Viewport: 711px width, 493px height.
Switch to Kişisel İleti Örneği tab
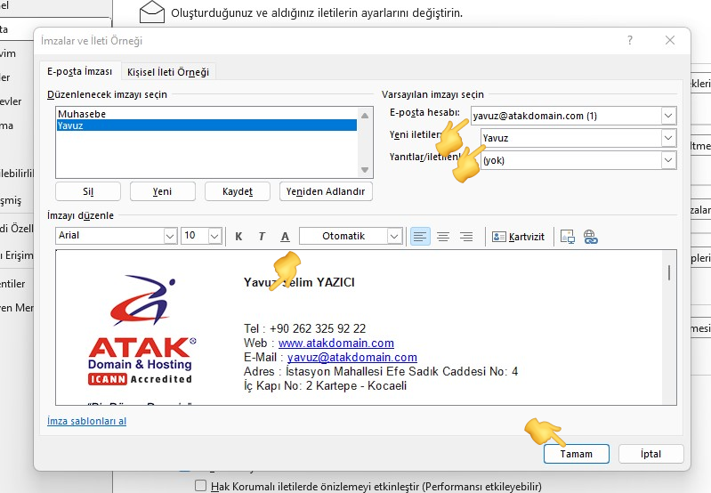click(168, 72)
